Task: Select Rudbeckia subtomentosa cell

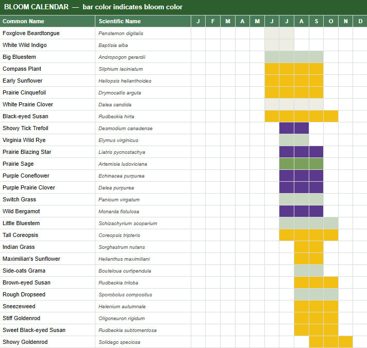Action: pos(143,330)
